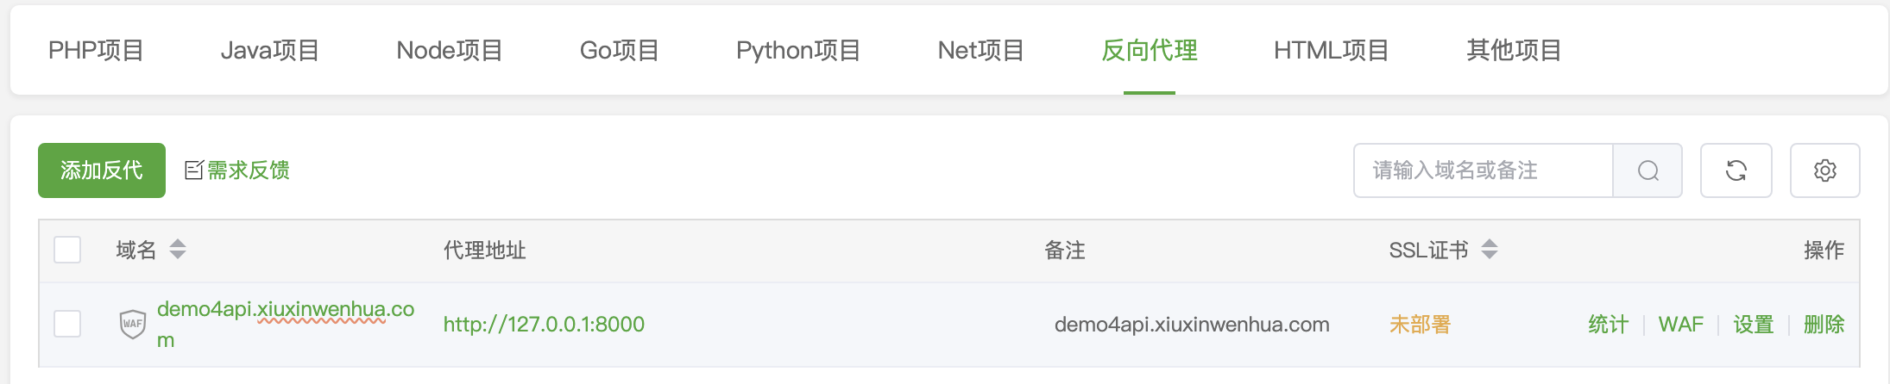Sort by SSL证书 using the arrow icon
Viewport: 1890px width, 384px height.
tap(1490, 250)
